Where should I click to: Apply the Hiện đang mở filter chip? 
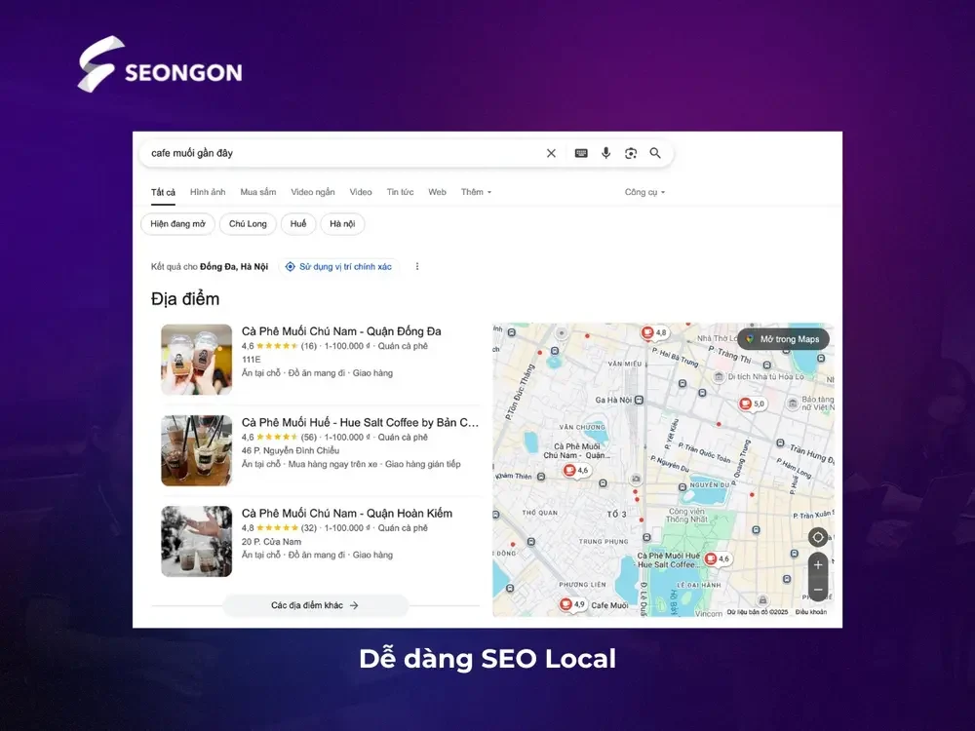coord(177,224)
